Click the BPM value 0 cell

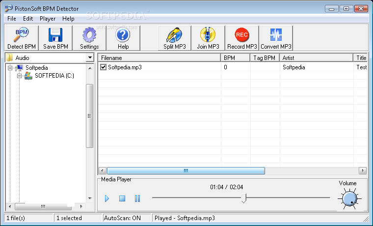click(225, 67)
